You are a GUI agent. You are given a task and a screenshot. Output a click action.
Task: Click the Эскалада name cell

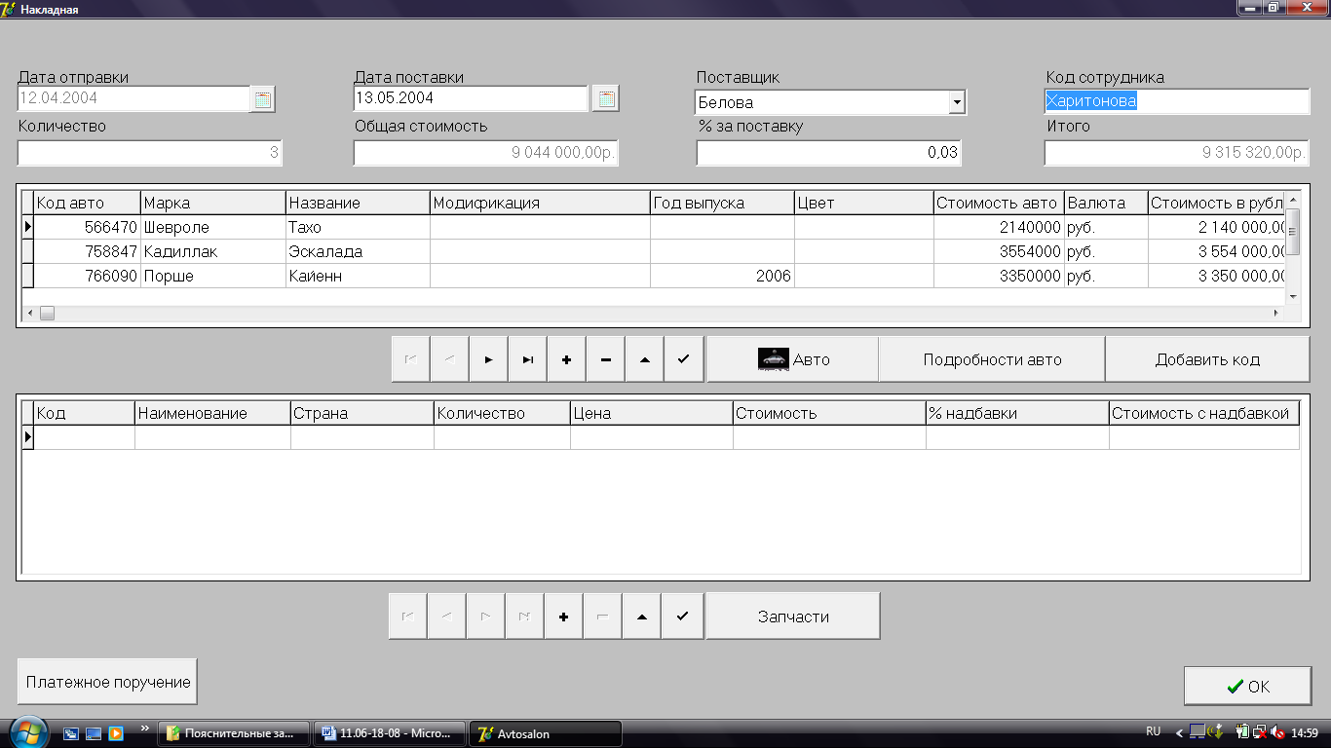pos(358,251)
